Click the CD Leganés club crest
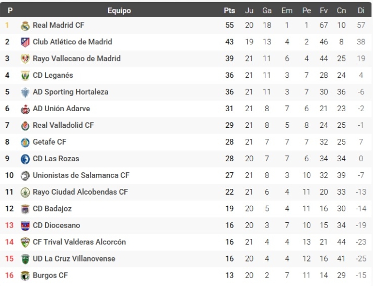This screenshot has height=286, width=373. coord(26,76)
